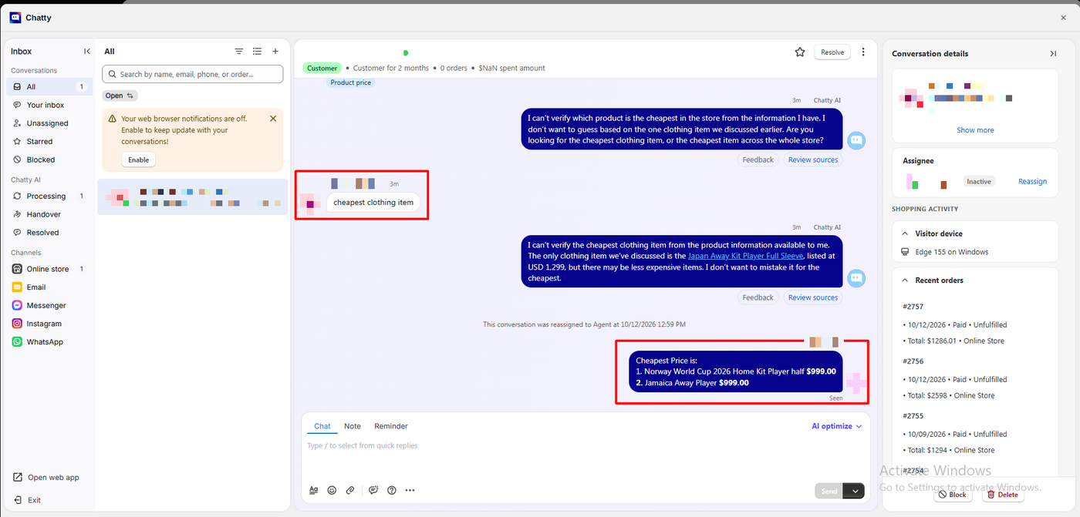Click the help question mark icon
Viewport: 1080px width, 517px height.
click(392, 490)
